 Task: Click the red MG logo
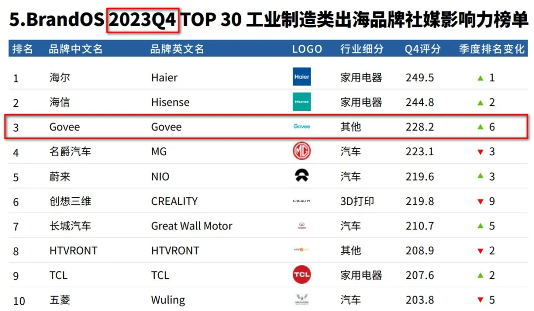pos(302,151)
